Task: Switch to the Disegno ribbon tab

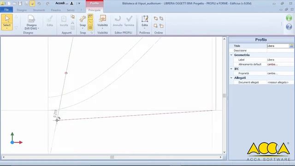Action: pos(22,10)
